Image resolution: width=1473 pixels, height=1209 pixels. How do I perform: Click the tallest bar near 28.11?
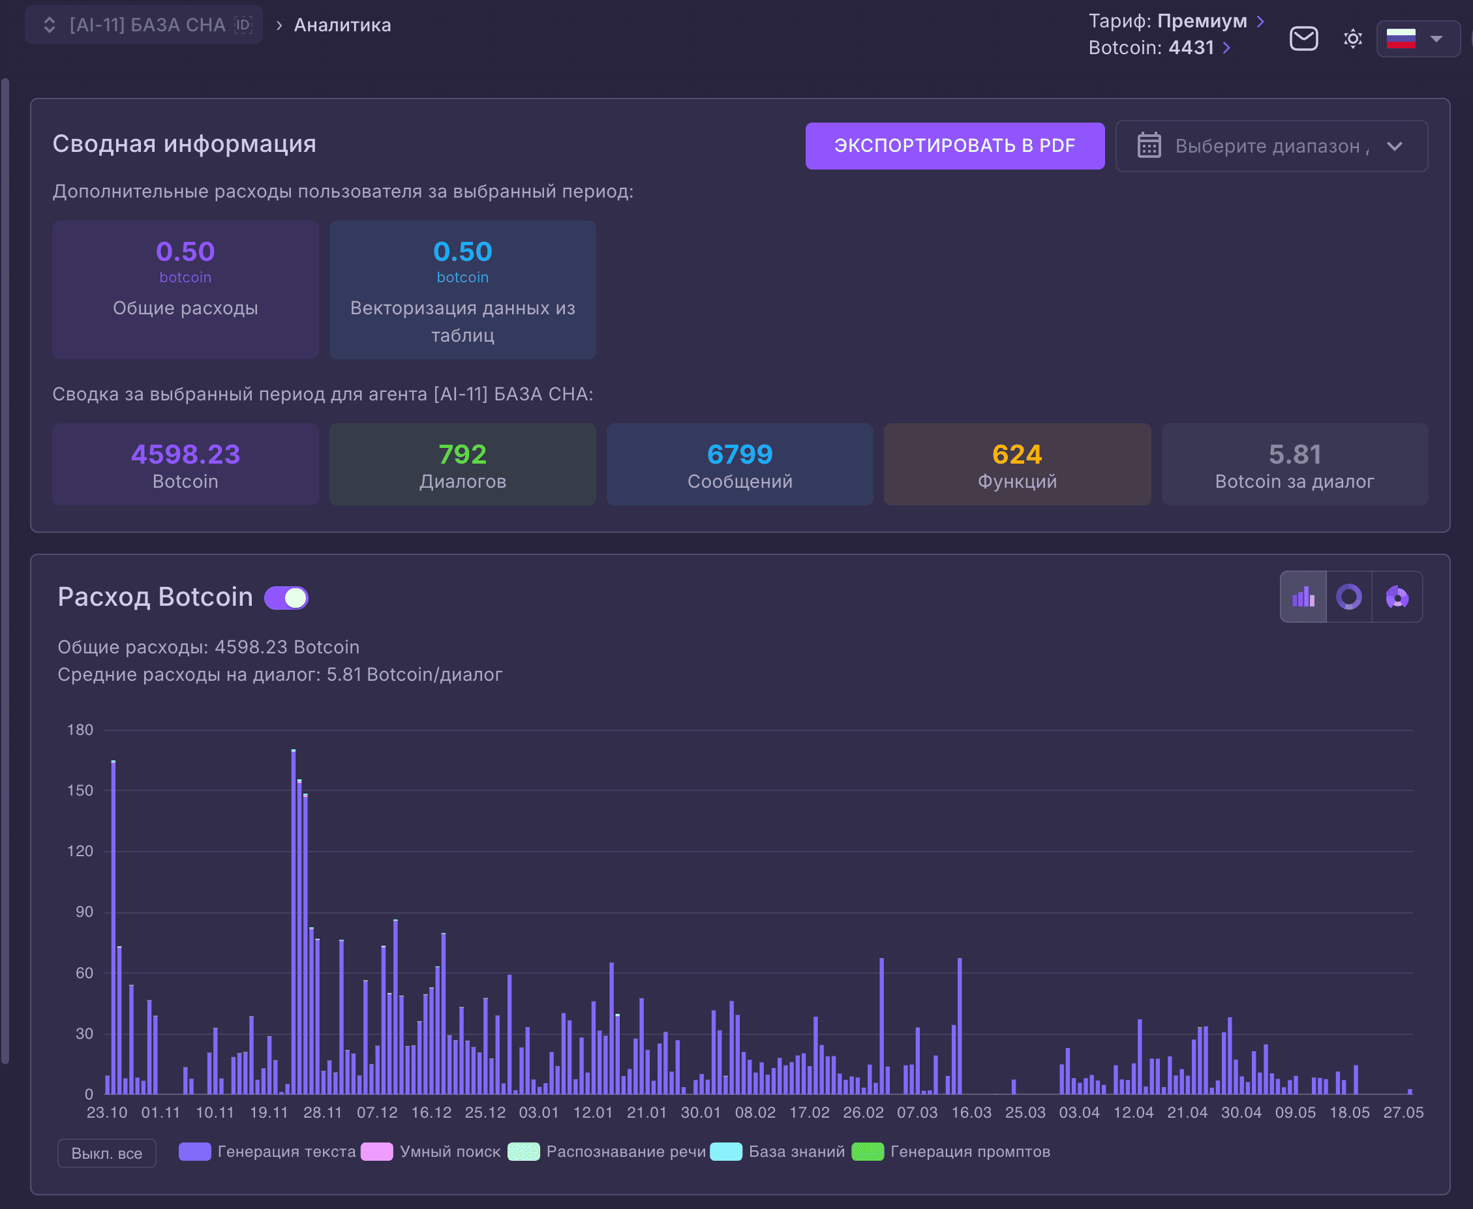[294, 921]
